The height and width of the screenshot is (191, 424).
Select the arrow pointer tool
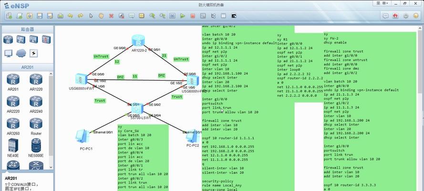click(x=91, y=16)
